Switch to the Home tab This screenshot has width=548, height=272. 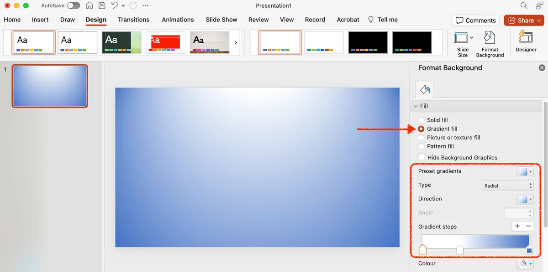pos(12,20)
